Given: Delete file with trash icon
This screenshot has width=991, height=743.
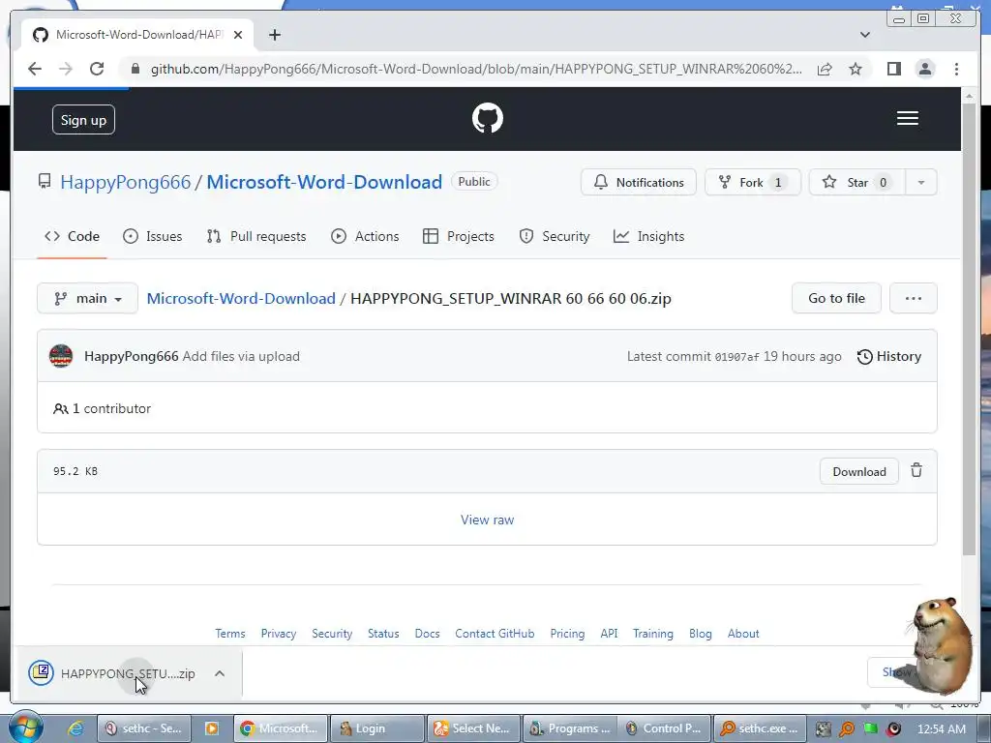Looking at the screenshot, I should (916, 470).
